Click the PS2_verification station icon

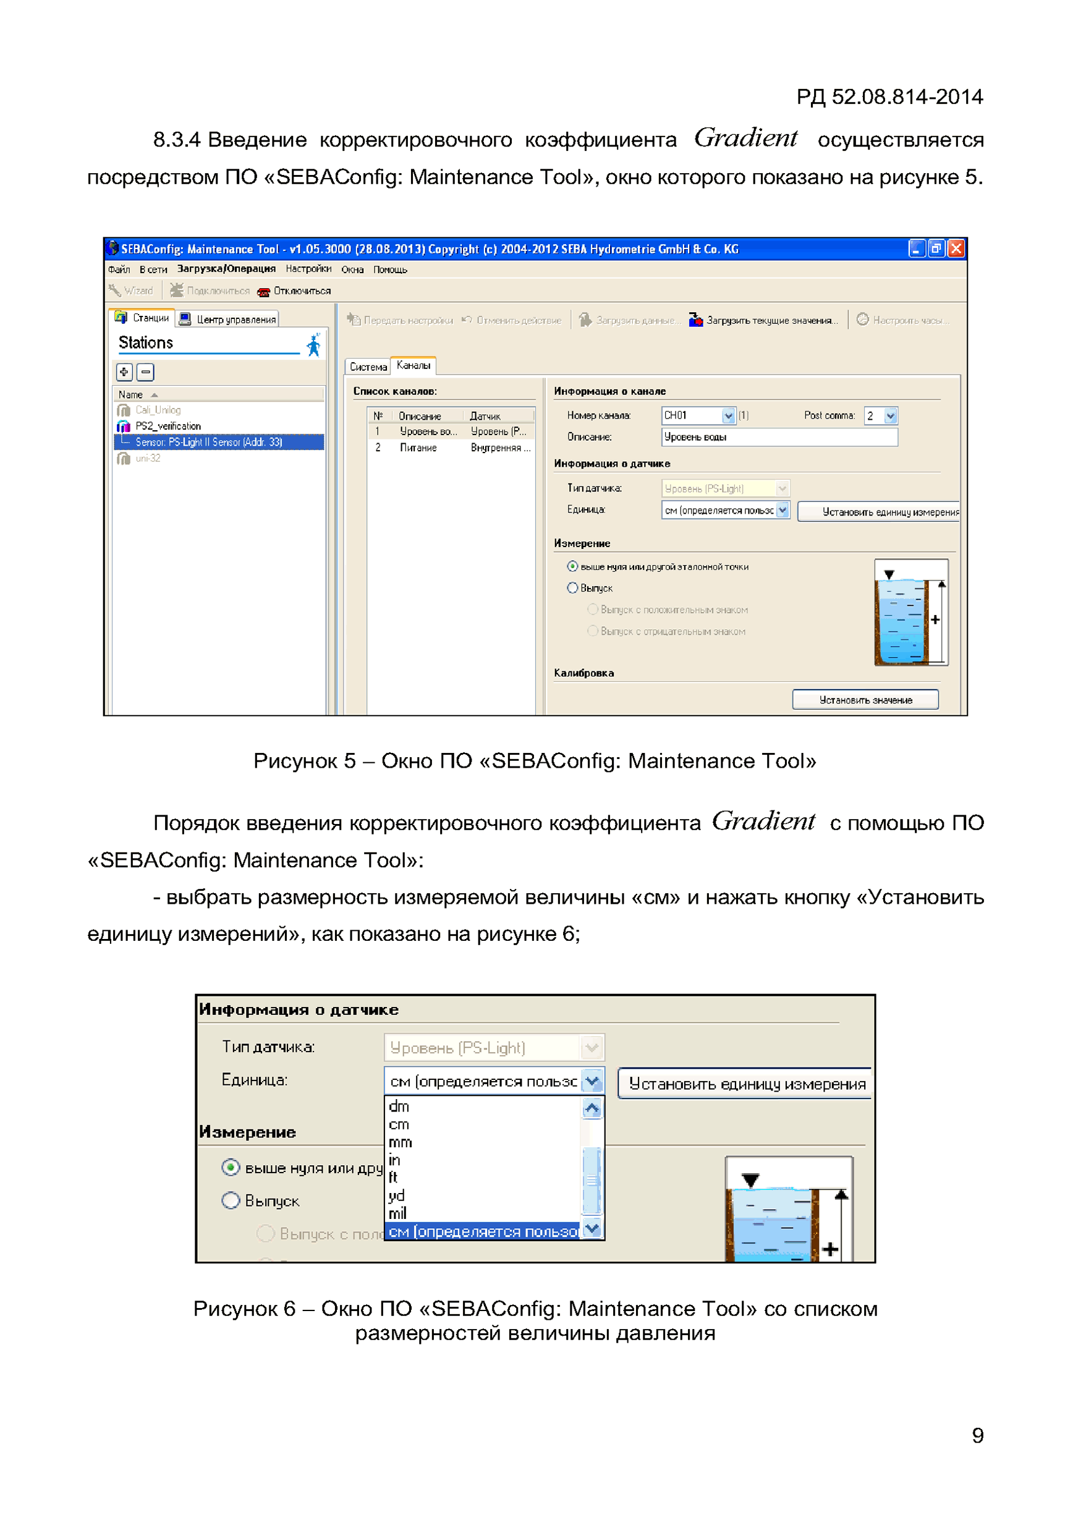click(124, 426)
